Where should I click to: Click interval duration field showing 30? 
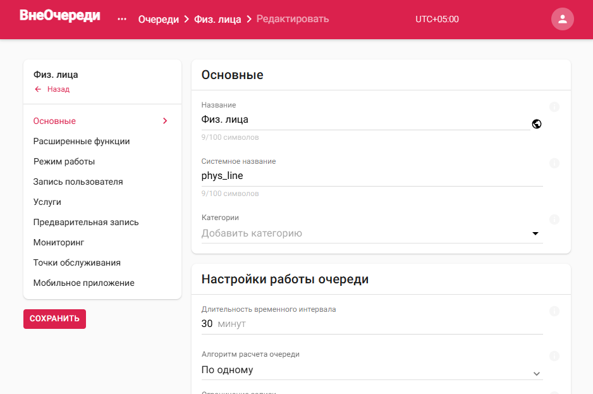pos(372,324)
